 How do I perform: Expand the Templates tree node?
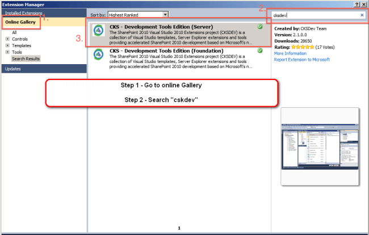point(7,45)
